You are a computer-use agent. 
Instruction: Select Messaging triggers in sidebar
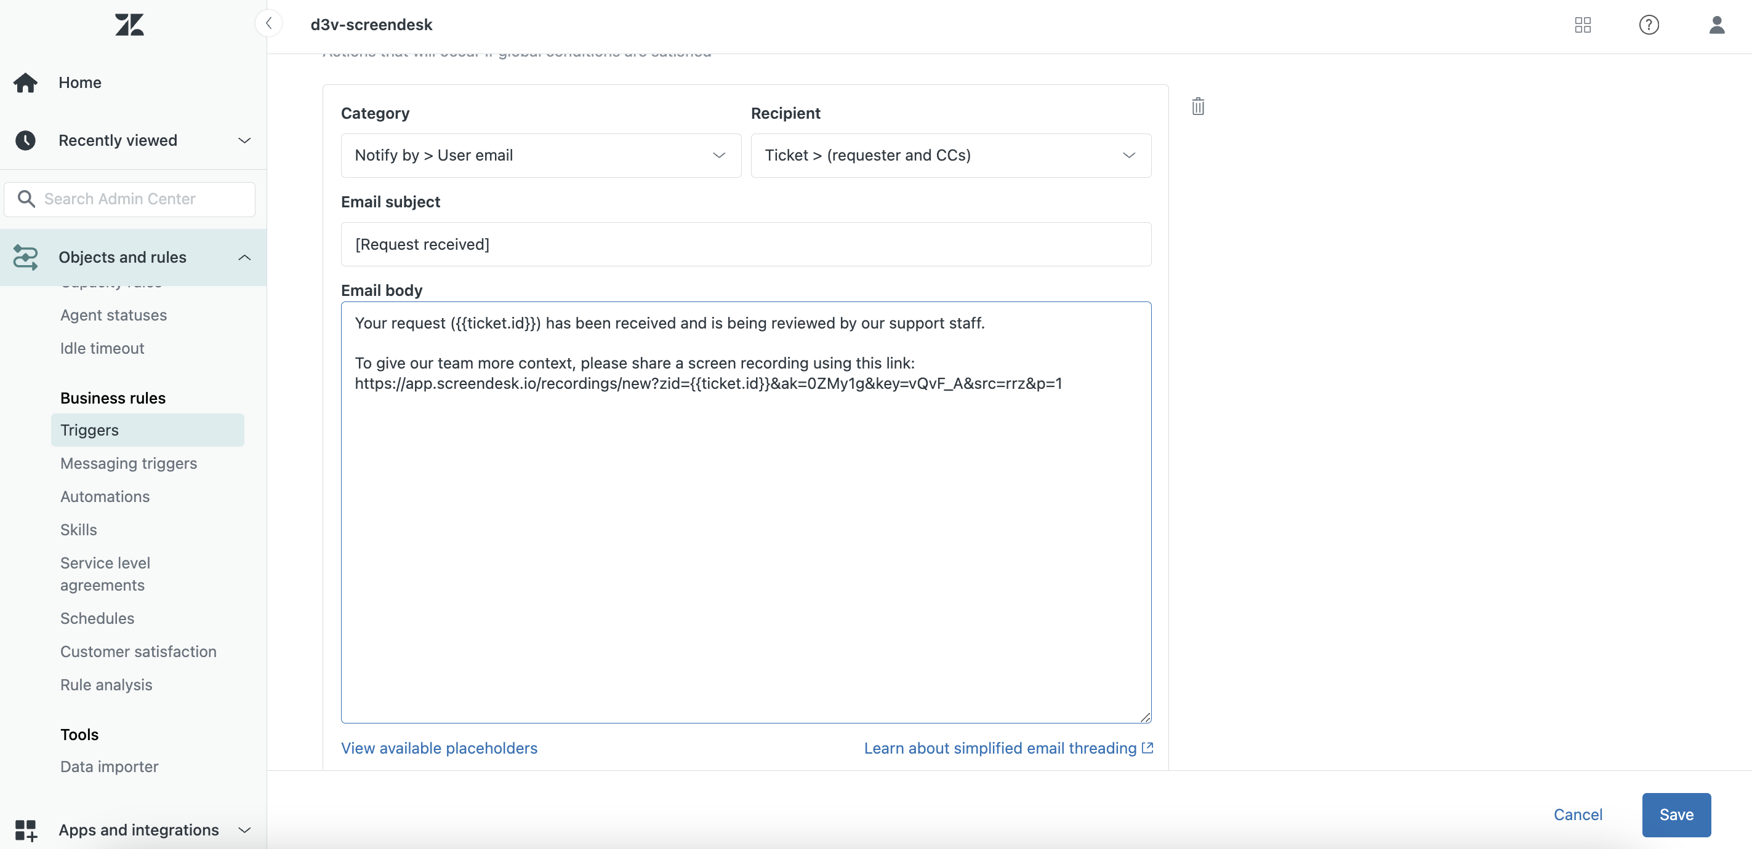[x=129, y=464]
